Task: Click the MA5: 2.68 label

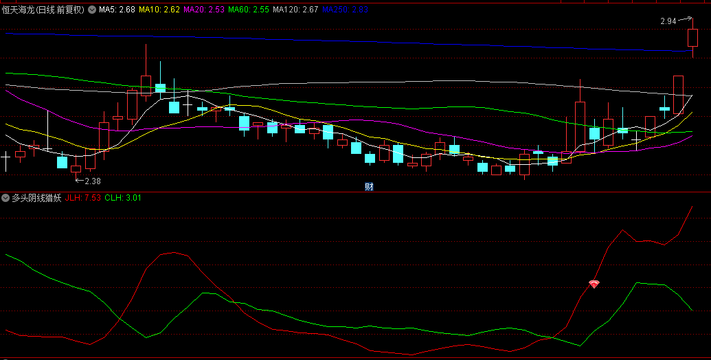Action: [117, 10]
